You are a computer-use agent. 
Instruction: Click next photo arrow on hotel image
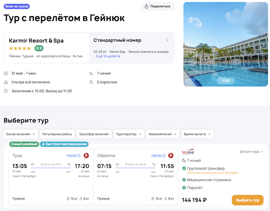[264, 44]
